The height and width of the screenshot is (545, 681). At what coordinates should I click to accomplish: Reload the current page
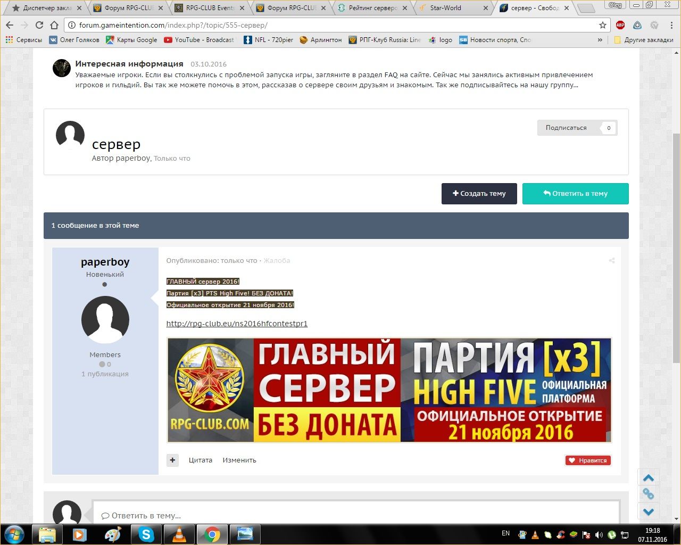coord(39,25)
